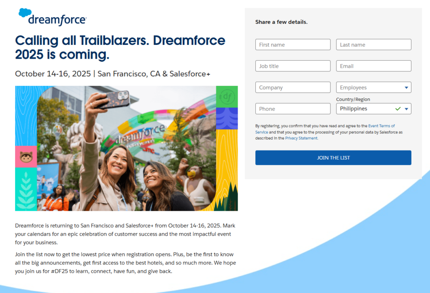Click the green checkmark in Country field
Image resolution: width=430 pixels, height=293 pixels.
[398, 109]
